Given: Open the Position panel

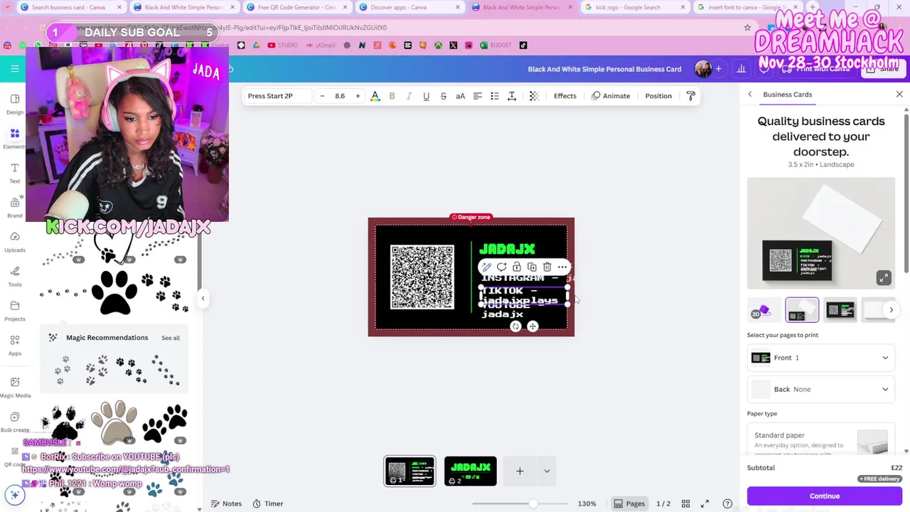Looking at the screenshot, I should (658, 96).
